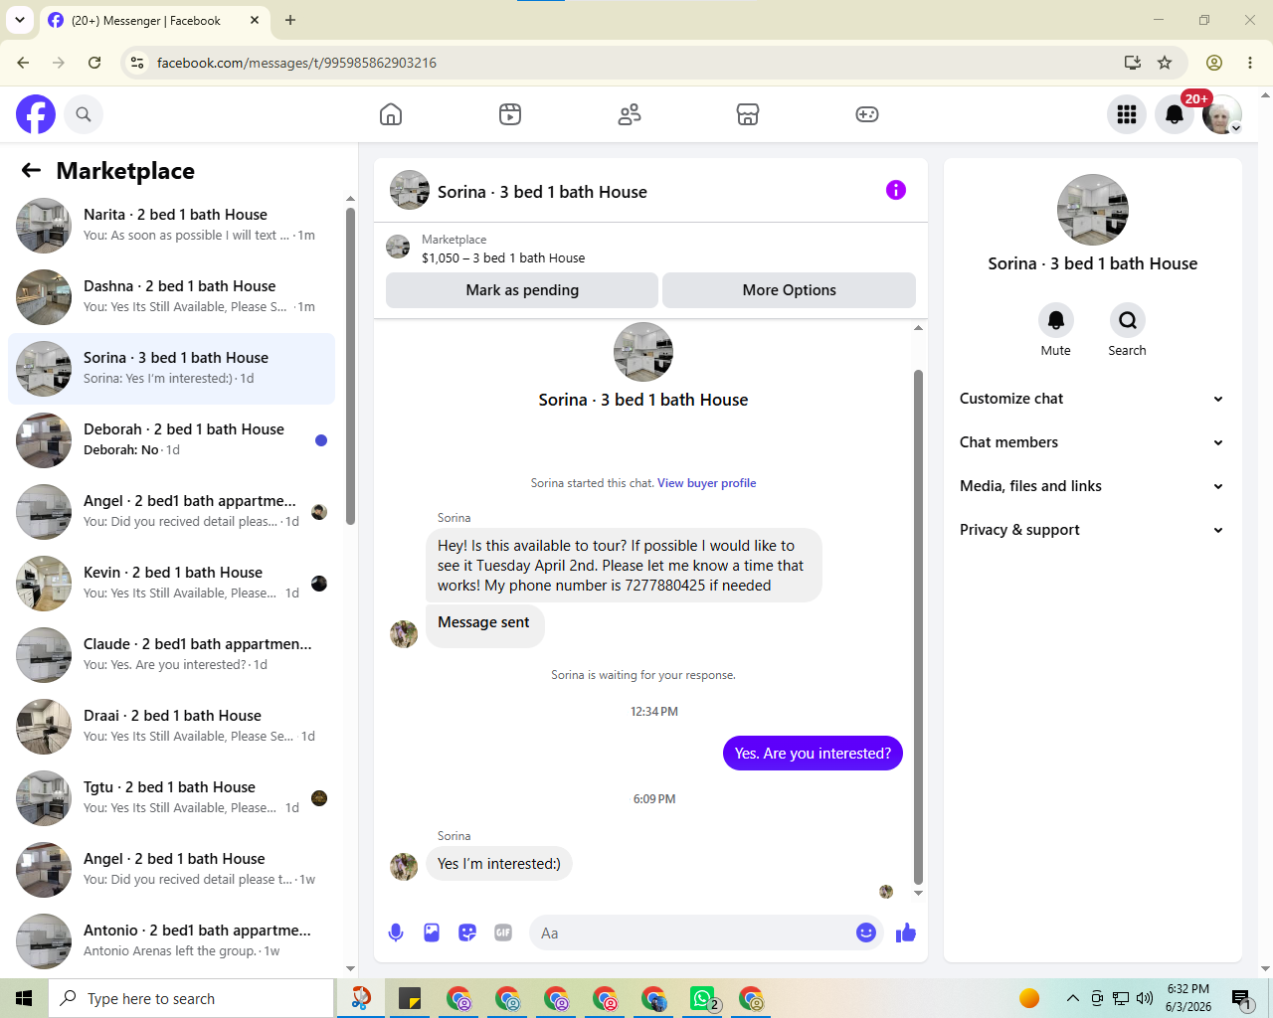
Task: Open the browser tab list dropdown
Action: pyautogui.click(x=19, y=20)
